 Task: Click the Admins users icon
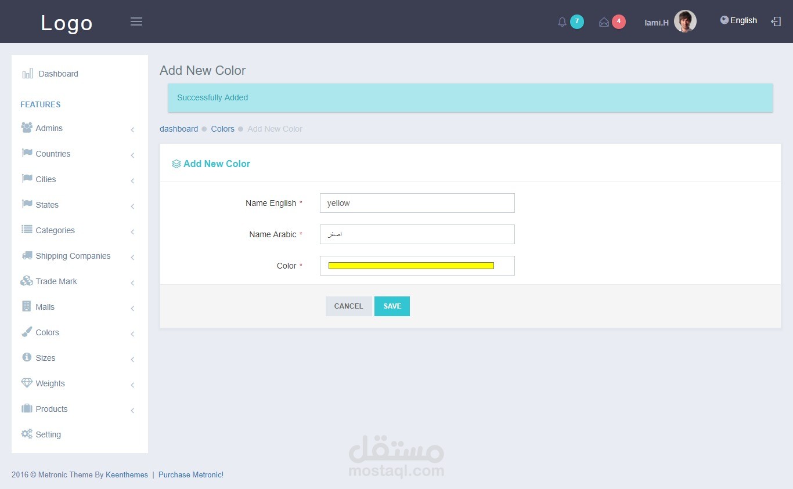[x=27, y=128]
